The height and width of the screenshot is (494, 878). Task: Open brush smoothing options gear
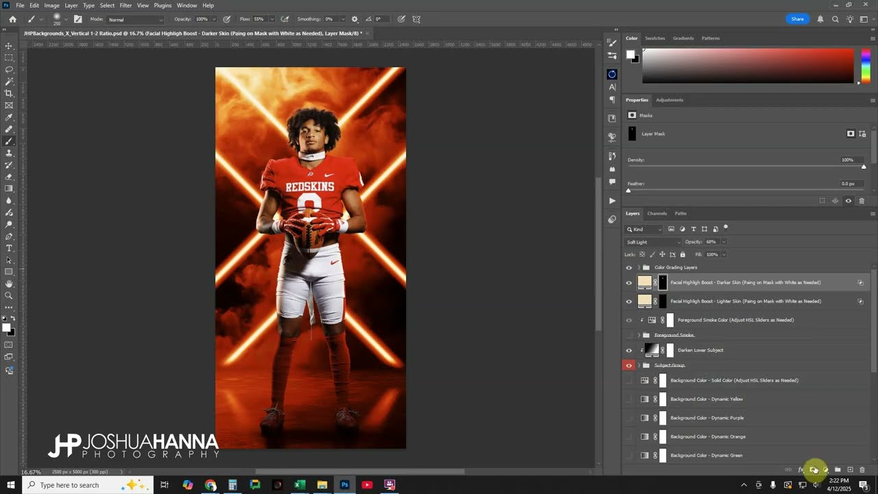coord(355,19)
